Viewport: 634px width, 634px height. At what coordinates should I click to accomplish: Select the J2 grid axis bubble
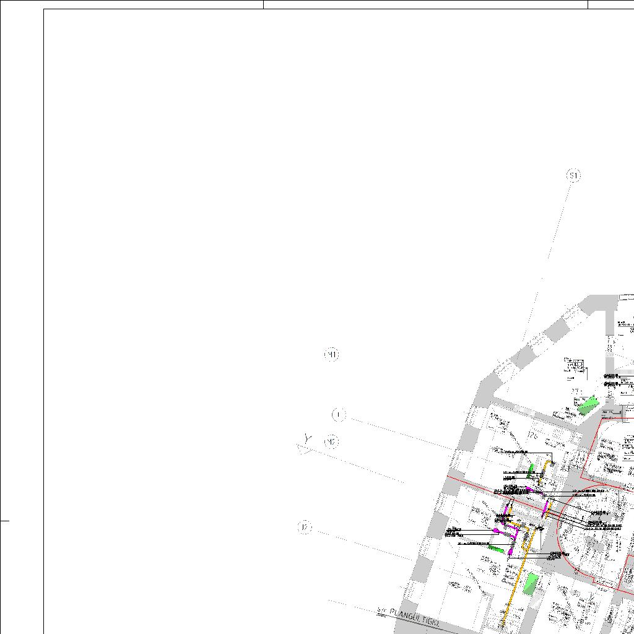[305, 528]
